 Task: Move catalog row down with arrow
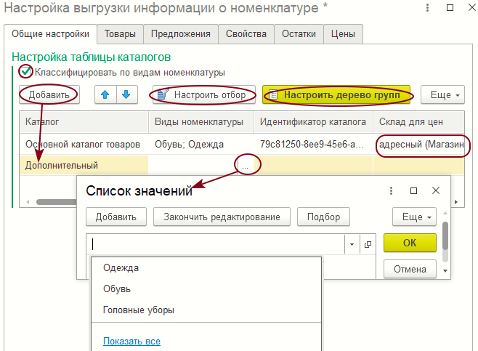126,95
